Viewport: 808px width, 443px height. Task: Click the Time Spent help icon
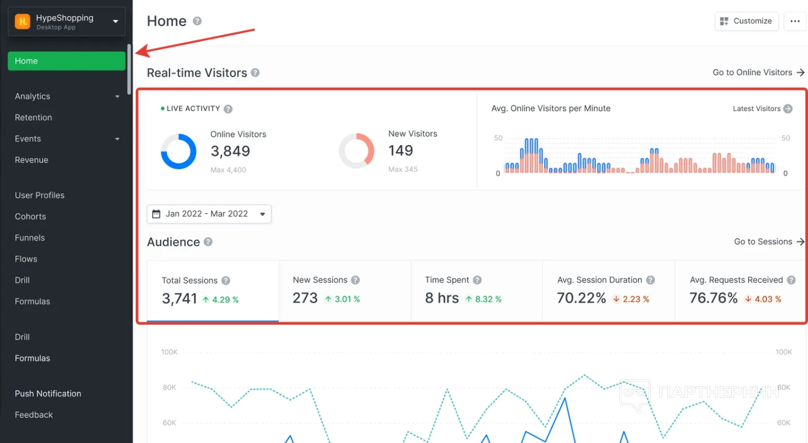(477, 280)
